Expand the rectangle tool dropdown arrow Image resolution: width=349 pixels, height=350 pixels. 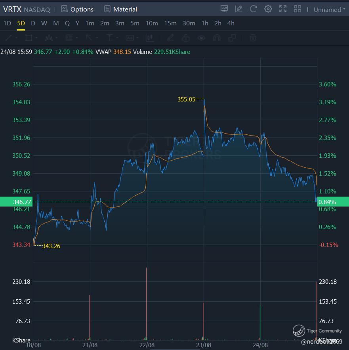coord(36,38)
